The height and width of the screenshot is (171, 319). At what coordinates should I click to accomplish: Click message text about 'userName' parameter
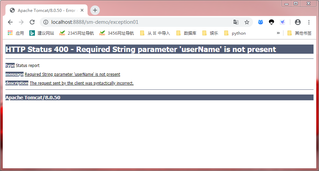click(72, 74)
